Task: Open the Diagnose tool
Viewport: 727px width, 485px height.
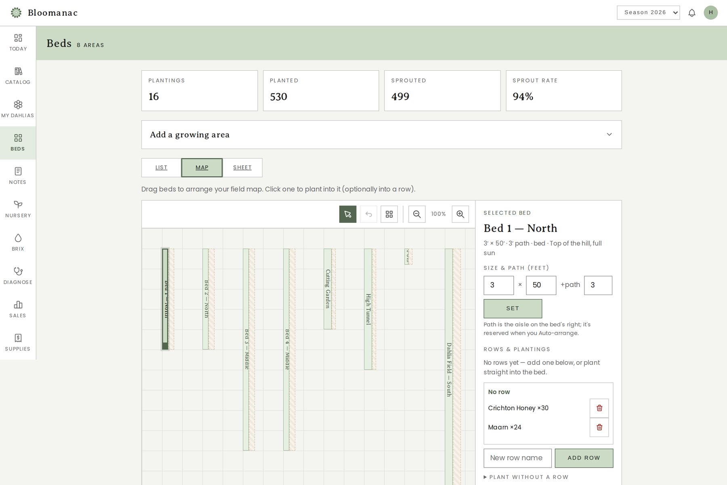Action: [x=18, y=276]
